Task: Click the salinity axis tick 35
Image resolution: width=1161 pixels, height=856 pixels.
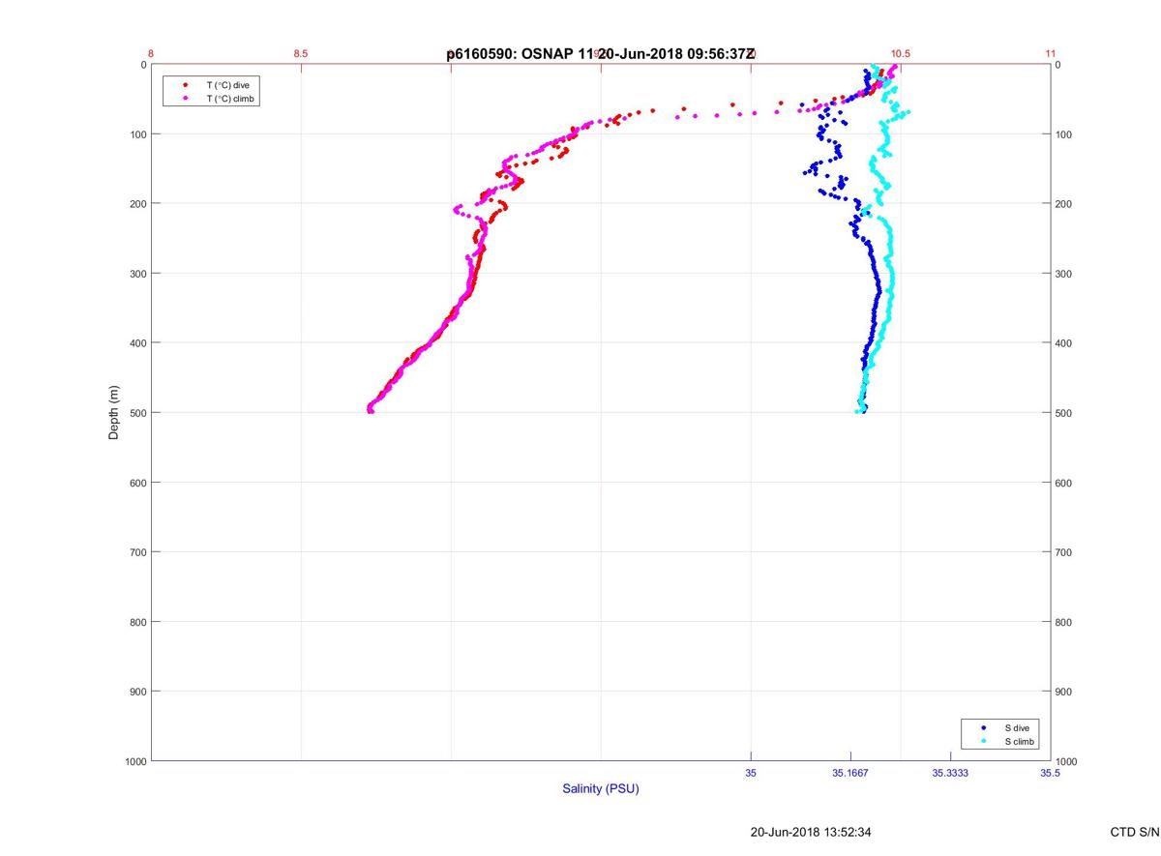Action: pos(751,774)
